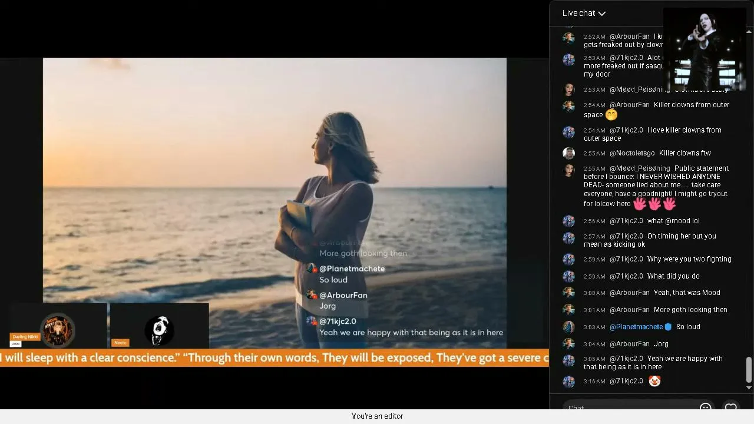
Task: Click the 'Darling Nikki' name label
Action: [24, 337]
